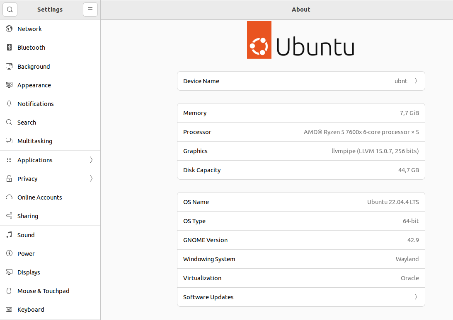
Task: Click the Notifications bell icon
Action: click(9, 103)
